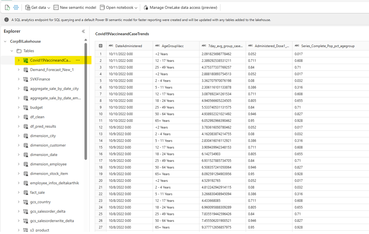Expand the aggregate_sale_by_date_city table
This screenshot has width=369, height=234.
pos(18,89)
